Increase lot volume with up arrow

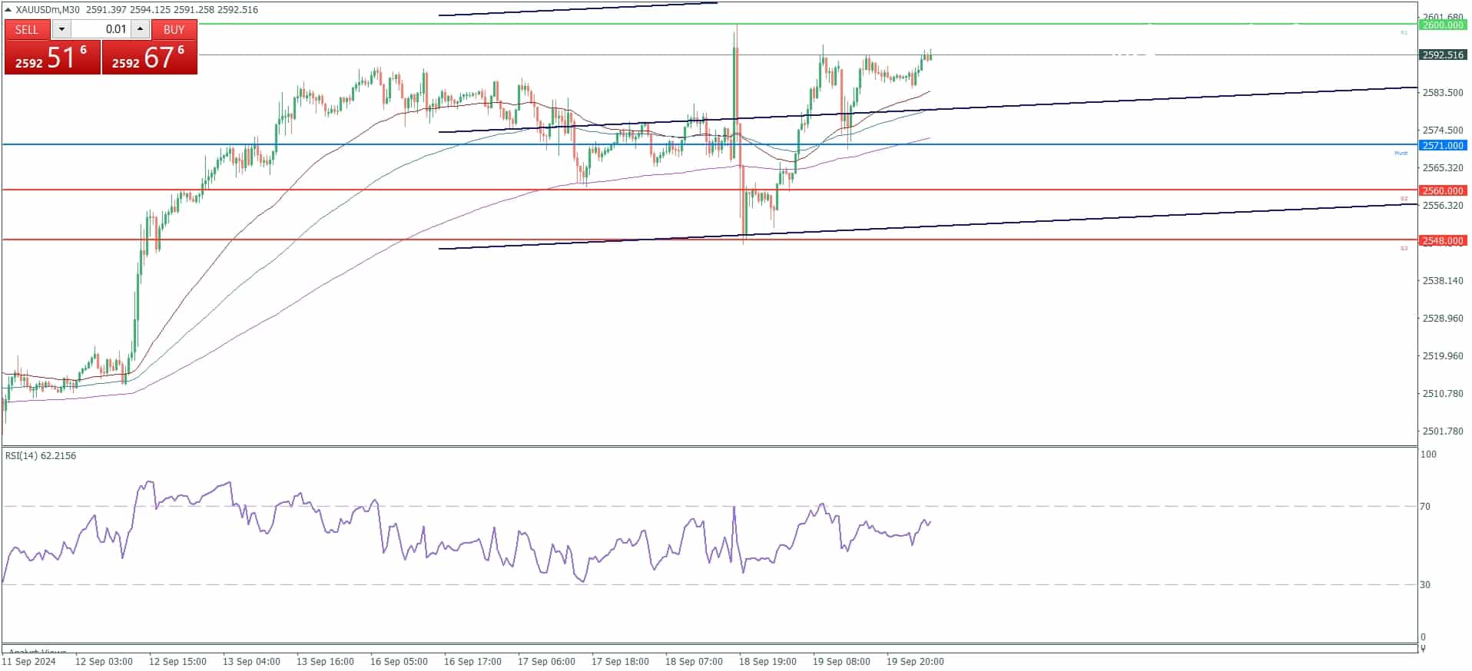click(140, 29)
